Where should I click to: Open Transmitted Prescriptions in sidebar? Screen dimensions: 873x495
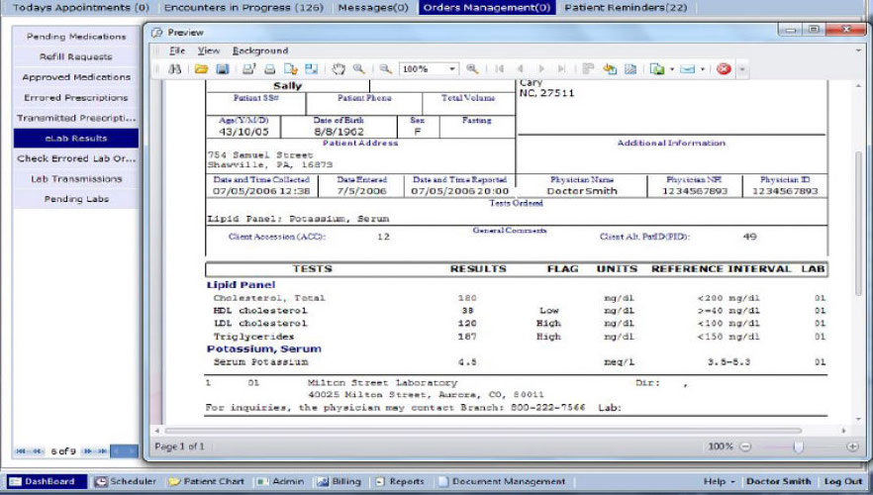pos(76,118)
